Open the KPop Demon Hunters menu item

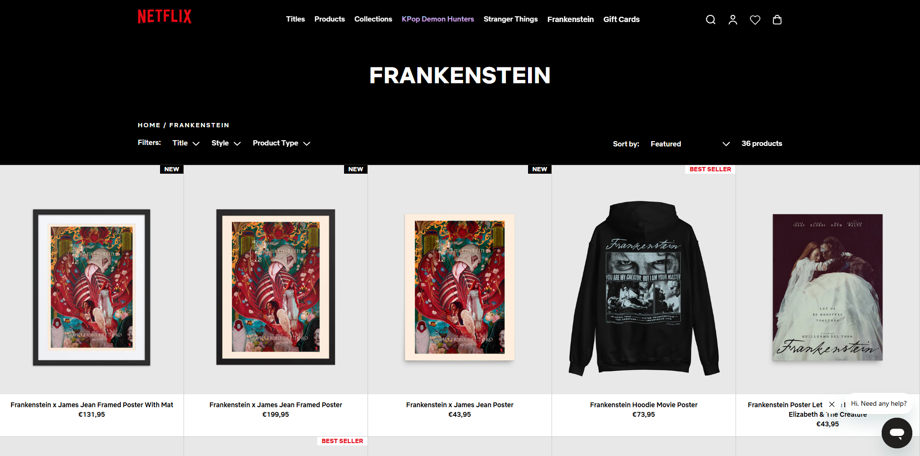[x=437, y=19]
